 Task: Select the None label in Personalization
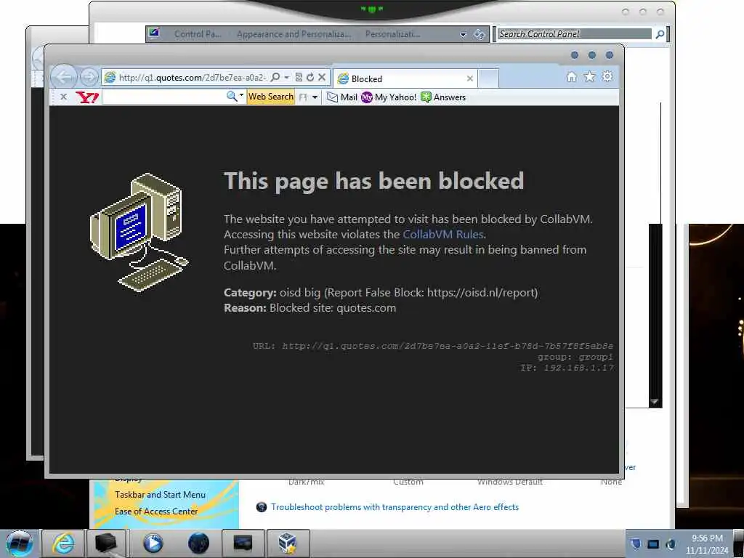tap(611, 482)
